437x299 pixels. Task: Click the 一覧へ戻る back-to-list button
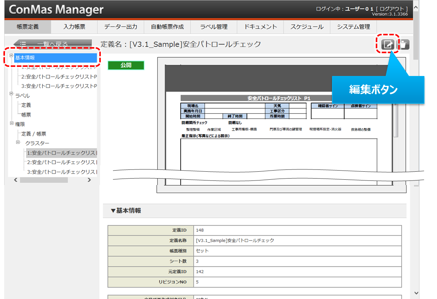[x=52, y=44]
